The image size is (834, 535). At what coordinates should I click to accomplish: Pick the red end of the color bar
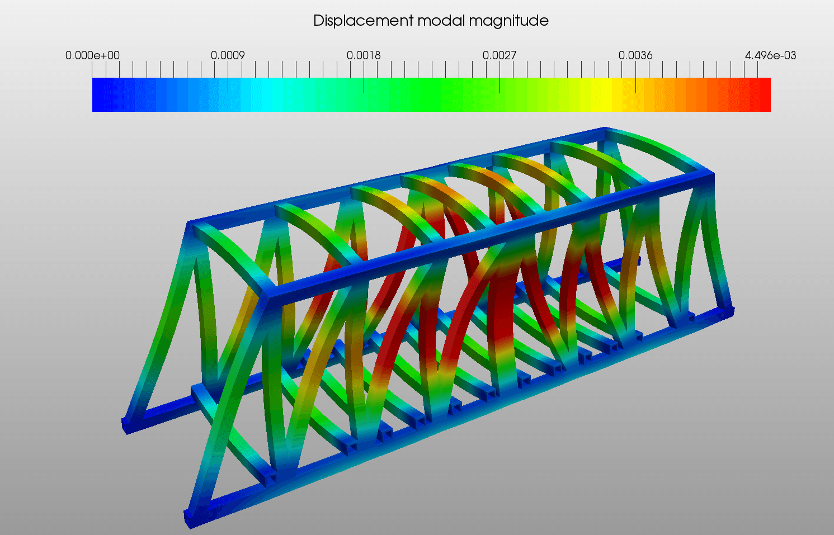[x=760, y=95]
